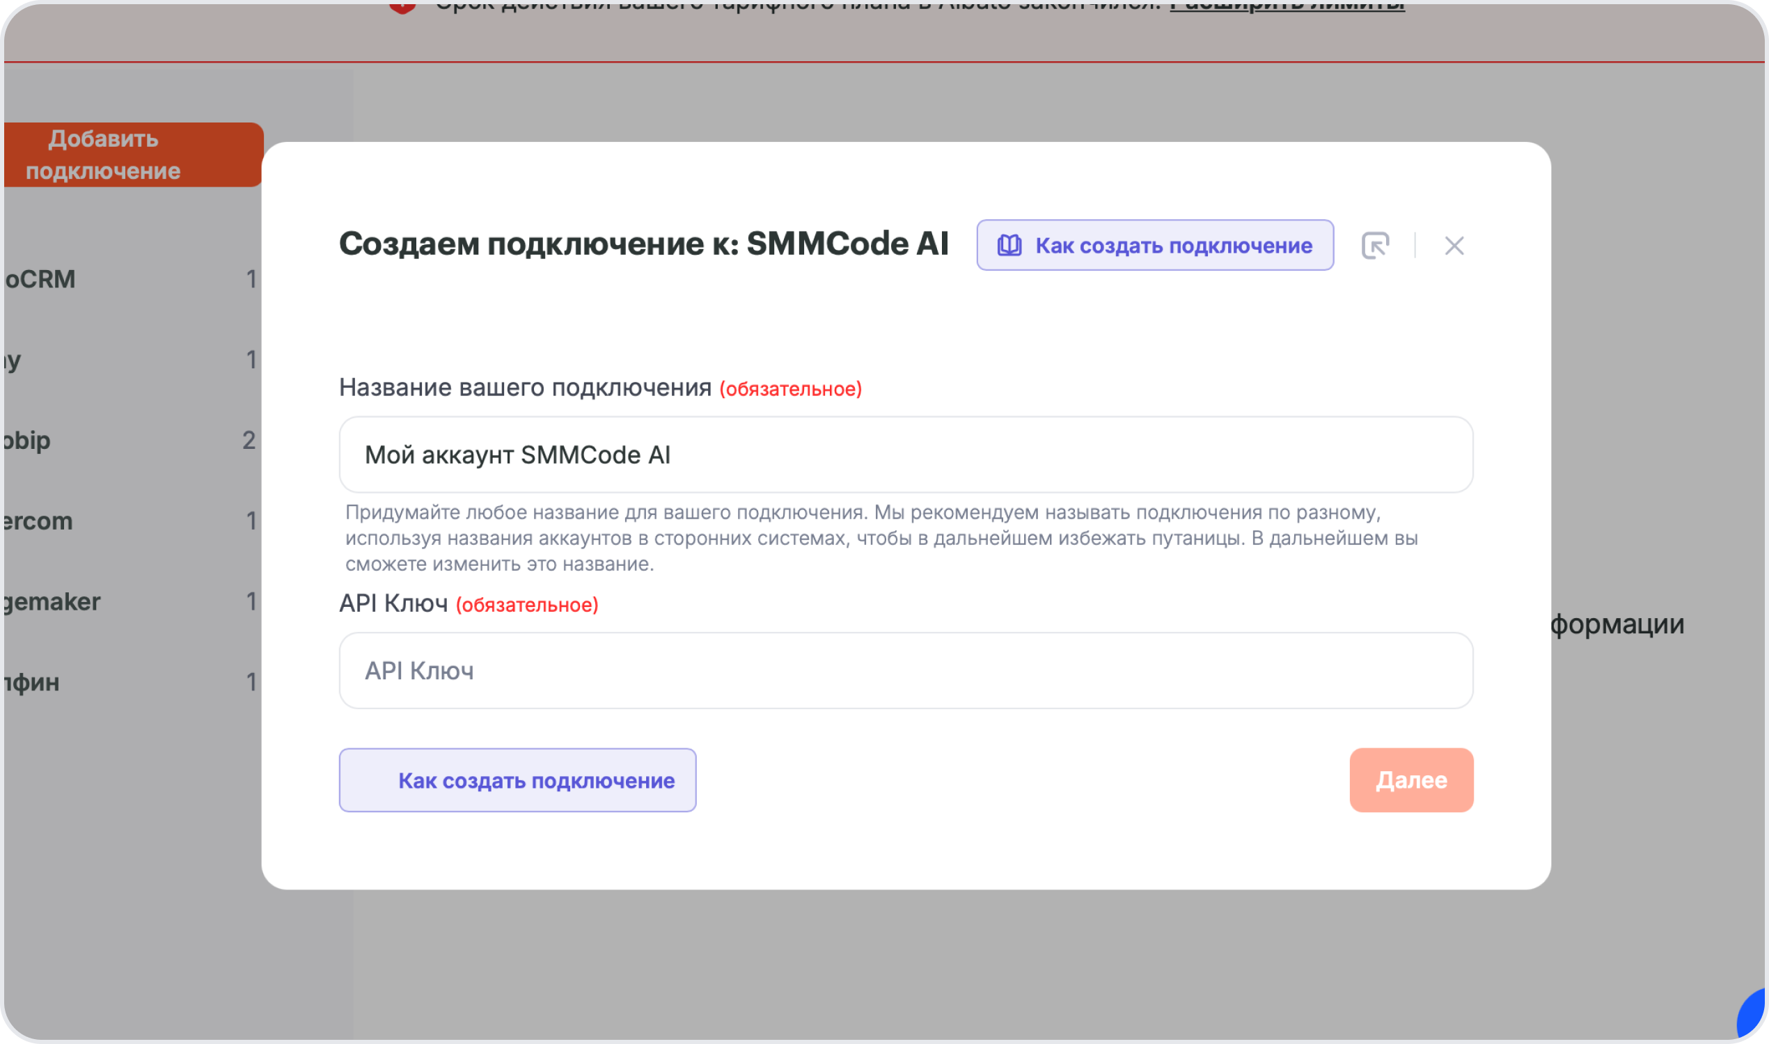Viewport: 1769px width, 1044px height.
Task: Click the dialog title 'Создаем подключение к: SMMCode AI'
Action: [x=644, y=244]
